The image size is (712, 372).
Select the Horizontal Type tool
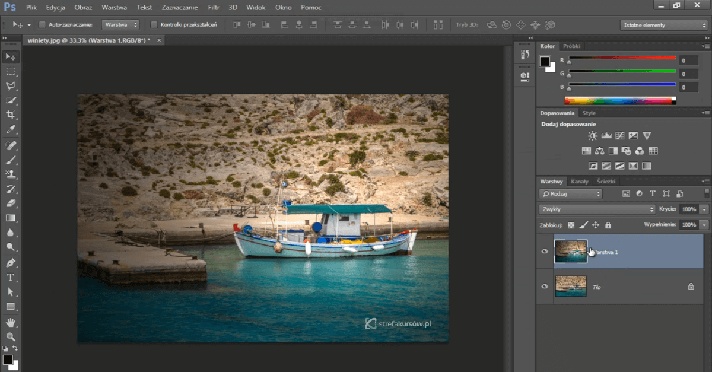(x=10, y=277)
